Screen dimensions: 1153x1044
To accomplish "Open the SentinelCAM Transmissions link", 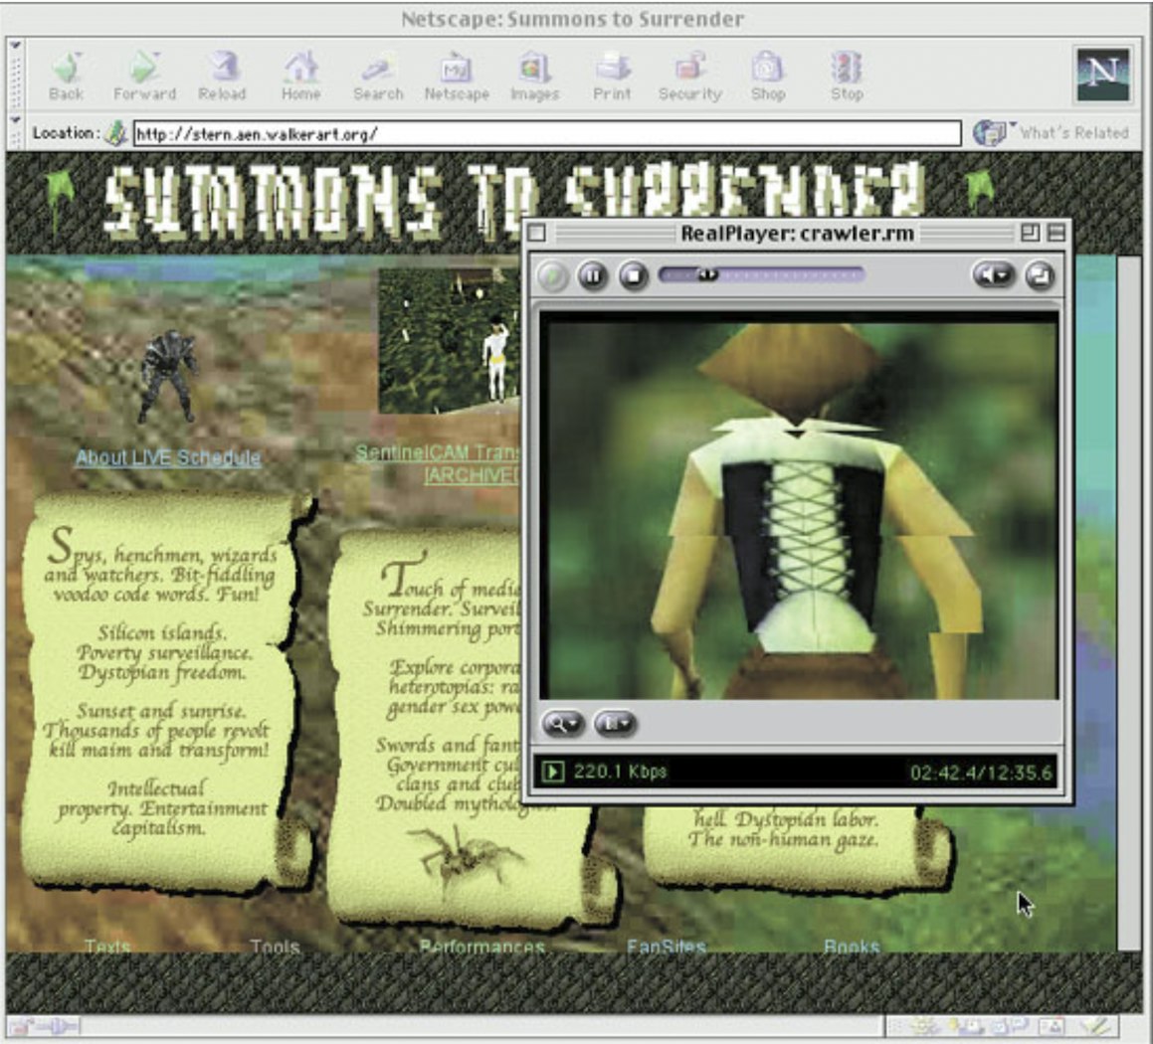I will [437, 452].
